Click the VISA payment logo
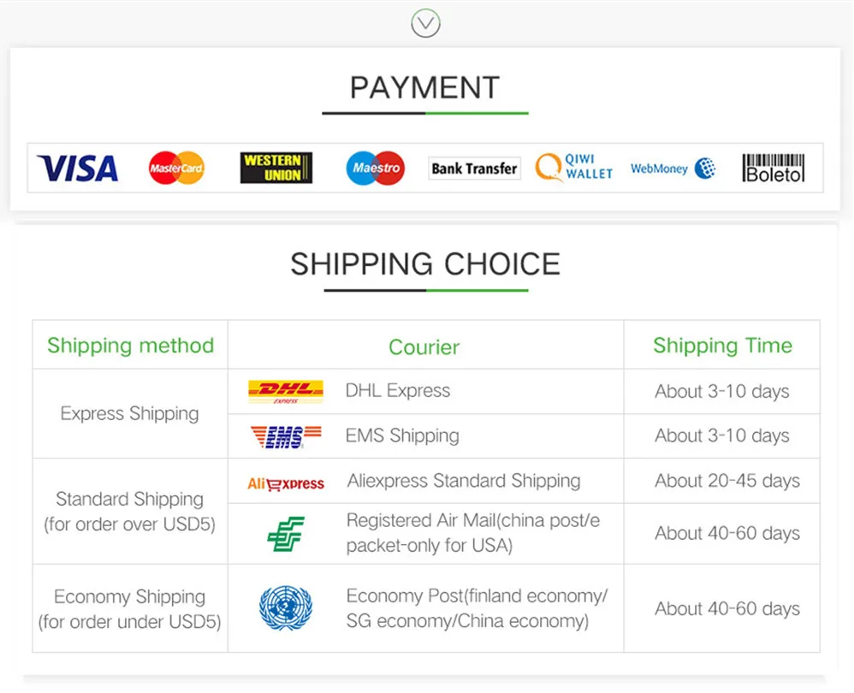854x693 pixels. [x=77, y=168]
